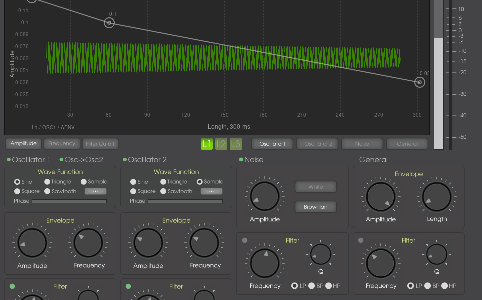The width and height of the screenshot is (482, 300).
Task: Toggle the Osc->Osc2 modulation indicator
Action: tap(61, 160)
